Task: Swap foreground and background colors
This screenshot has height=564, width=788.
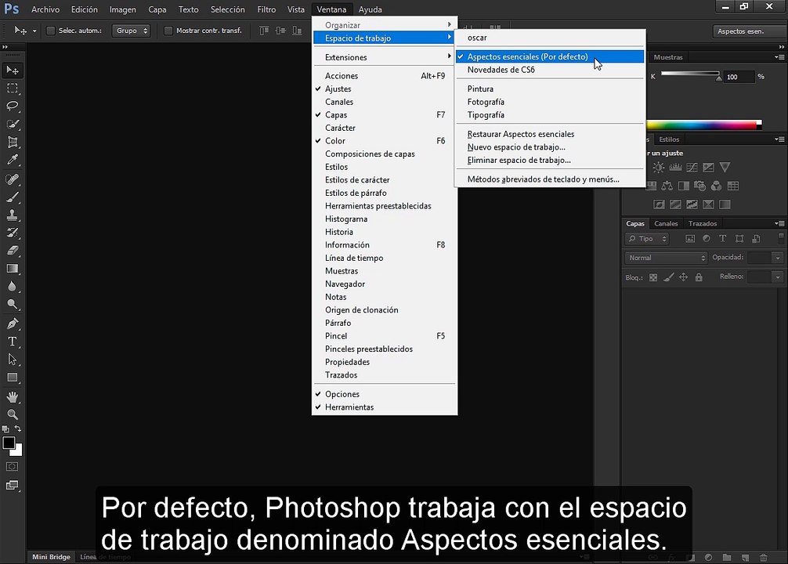Action: coord(18,428)
